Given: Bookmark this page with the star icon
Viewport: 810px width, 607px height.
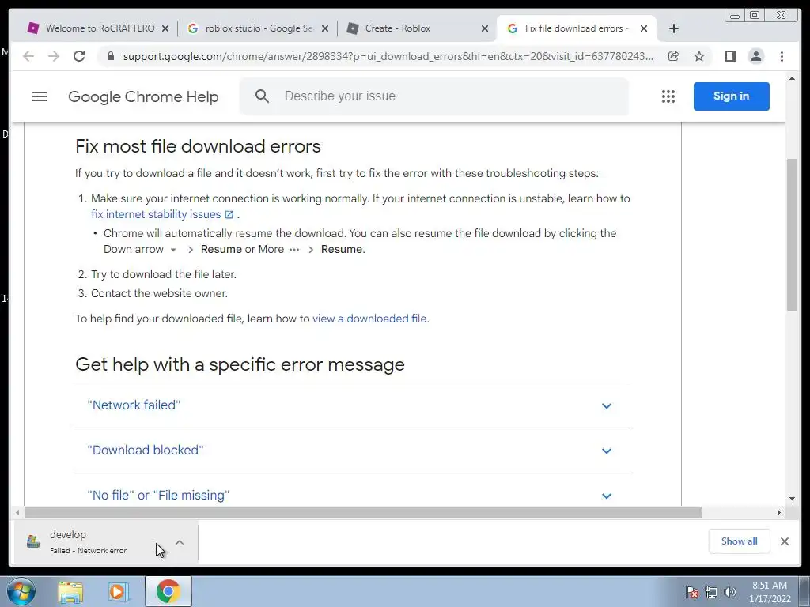Looking at the screenshot, I should point(699,56).
